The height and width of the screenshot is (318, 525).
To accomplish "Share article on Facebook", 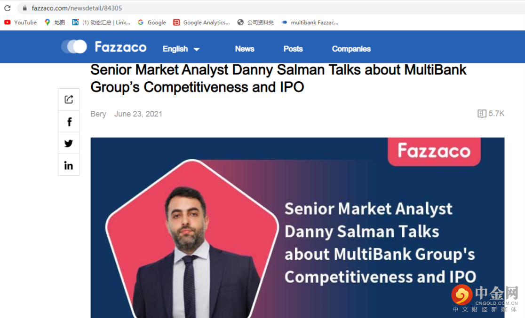I will click(x=69, y=122).
